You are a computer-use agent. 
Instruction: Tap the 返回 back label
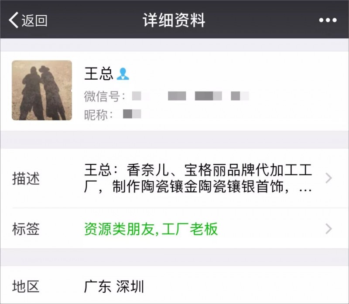34,20
